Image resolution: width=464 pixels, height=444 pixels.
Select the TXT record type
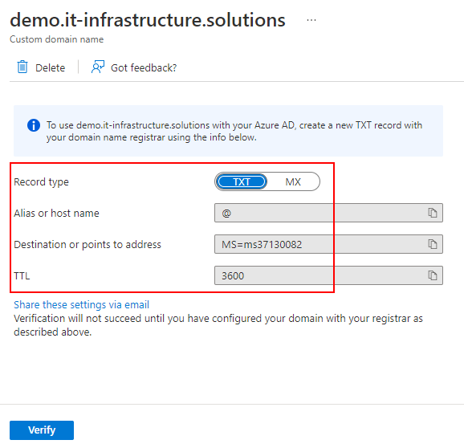[241, 181]
